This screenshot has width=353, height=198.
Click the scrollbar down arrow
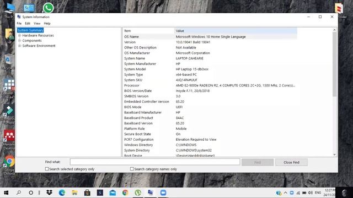point(334,155)
